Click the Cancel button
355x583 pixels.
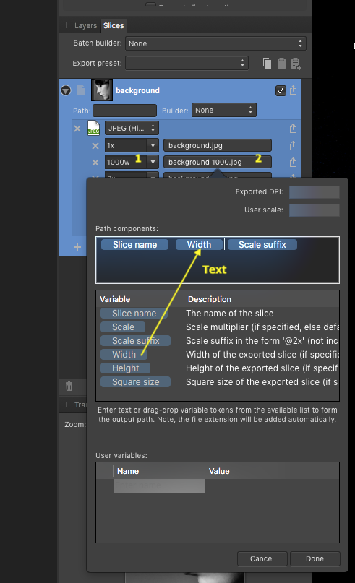(262, 558)
